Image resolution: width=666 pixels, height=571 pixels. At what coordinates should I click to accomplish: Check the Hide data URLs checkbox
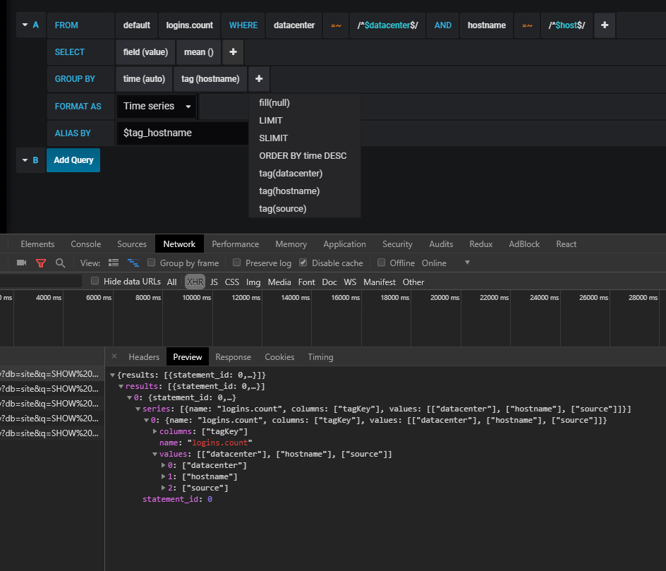(x=95, y=281)
